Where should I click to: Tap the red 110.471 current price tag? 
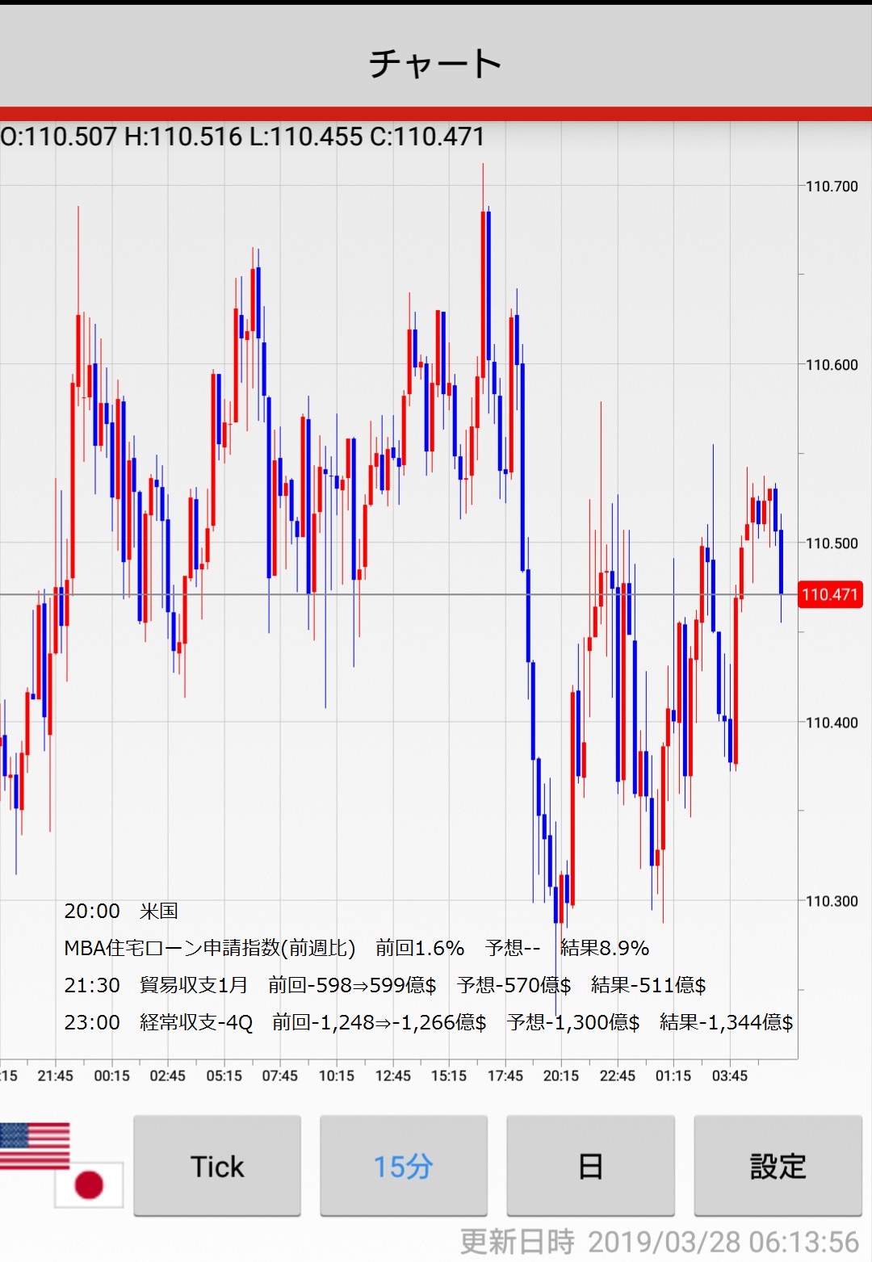tap(829, 595)
